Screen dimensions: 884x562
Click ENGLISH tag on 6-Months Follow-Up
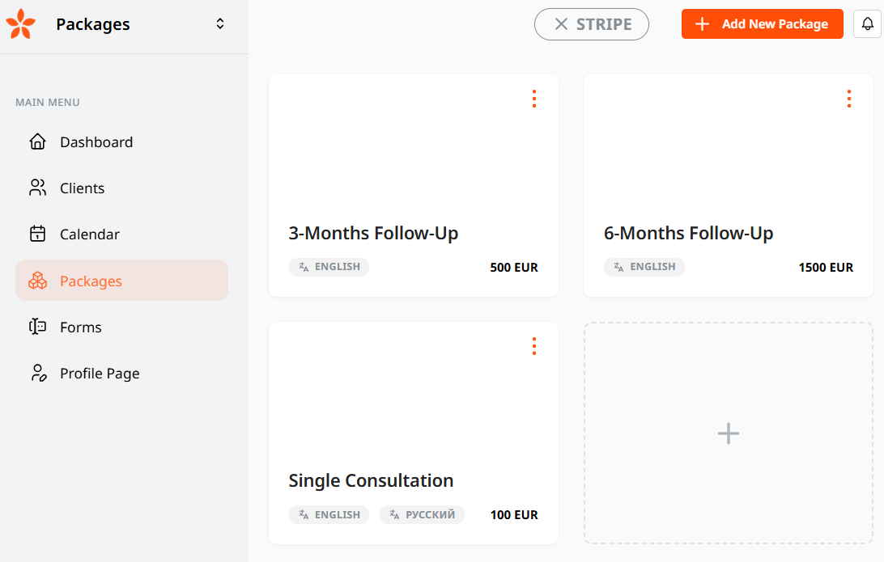644,267
